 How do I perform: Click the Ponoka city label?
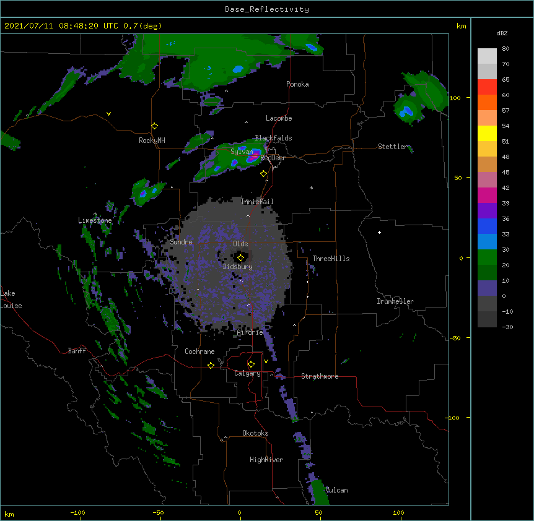297,84
